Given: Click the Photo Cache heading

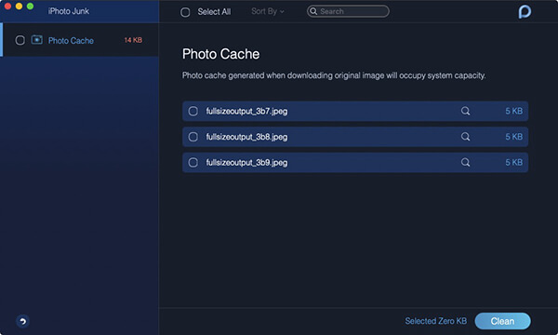Looking at the screenshot, I should point(220,54).
